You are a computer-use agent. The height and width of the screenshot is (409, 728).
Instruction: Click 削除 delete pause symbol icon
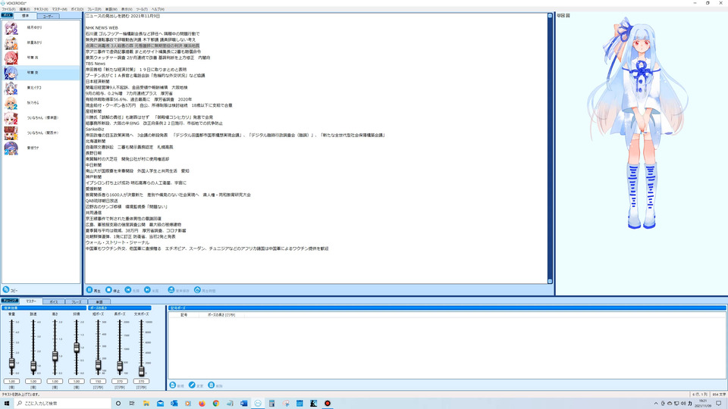(x=212, y=385)
